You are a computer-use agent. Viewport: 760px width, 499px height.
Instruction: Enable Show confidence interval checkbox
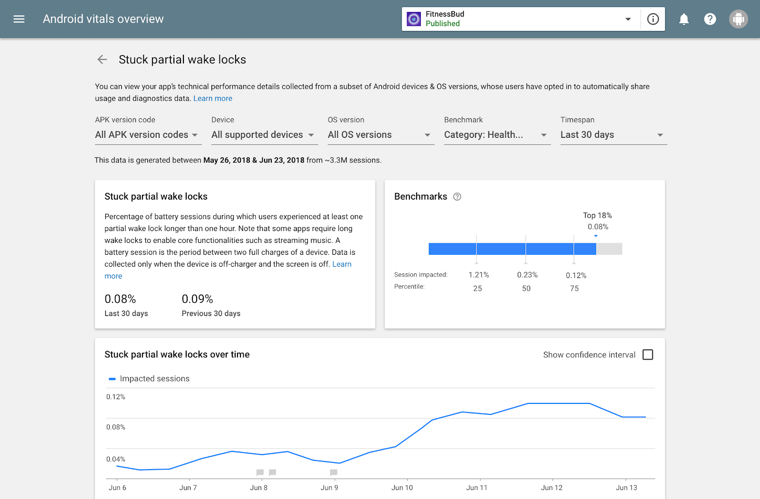tap(648, 355)
